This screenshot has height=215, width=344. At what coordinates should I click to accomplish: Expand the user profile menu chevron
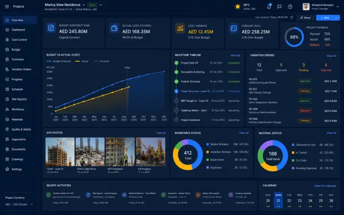[x=338, y=7]
